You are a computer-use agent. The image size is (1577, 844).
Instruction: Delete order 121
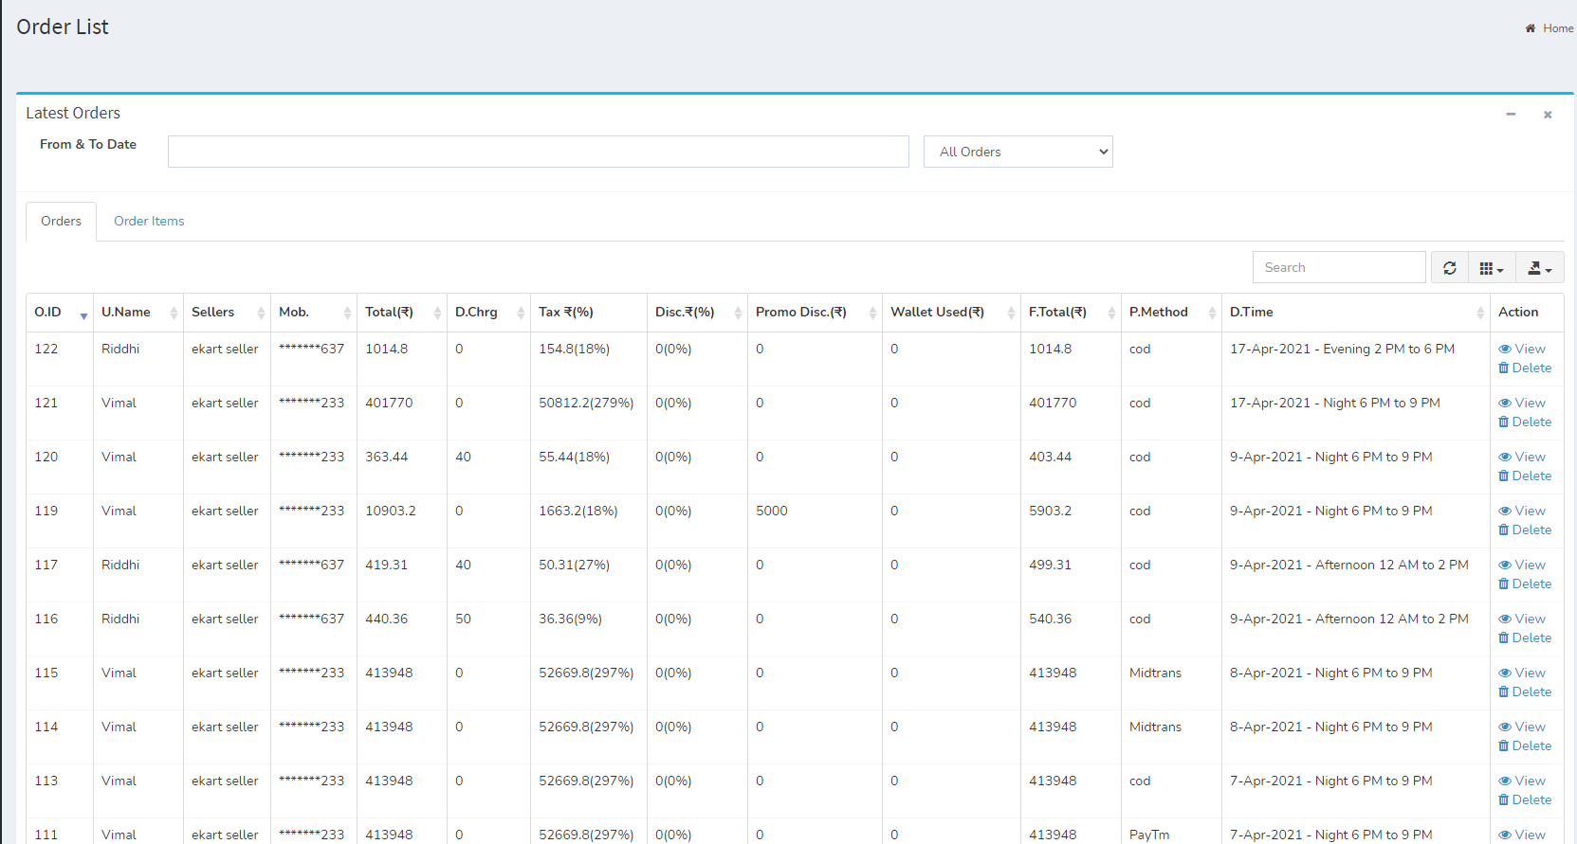point(1525,422)
